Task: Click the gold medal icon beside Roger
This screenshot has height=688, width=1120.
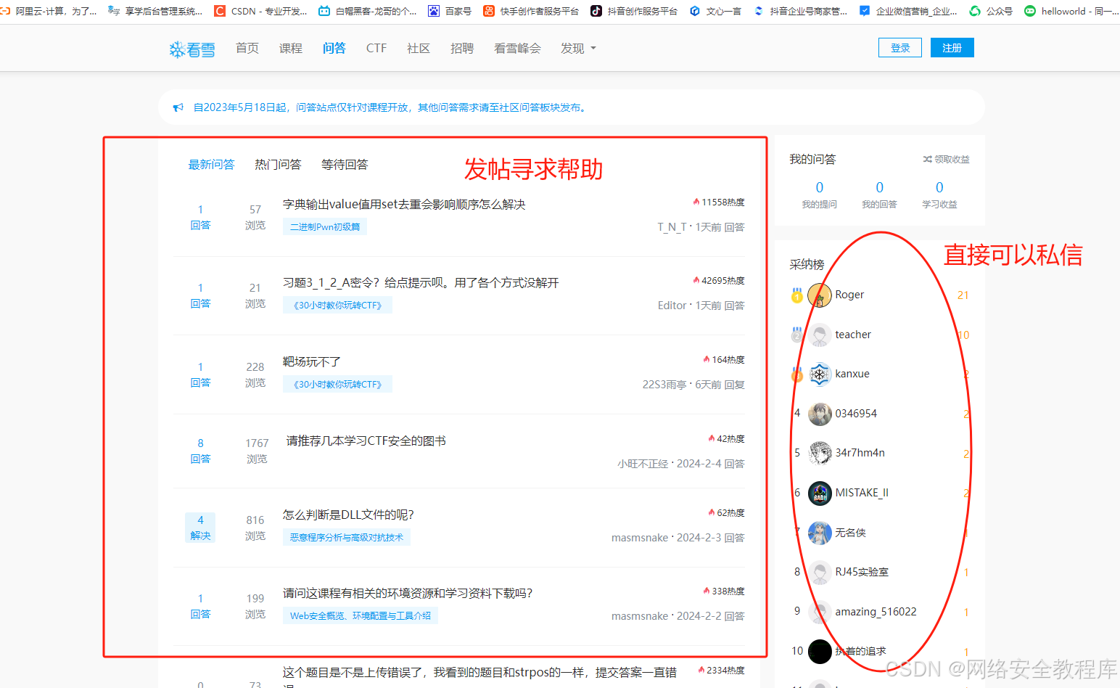Action: coord(797,295)
